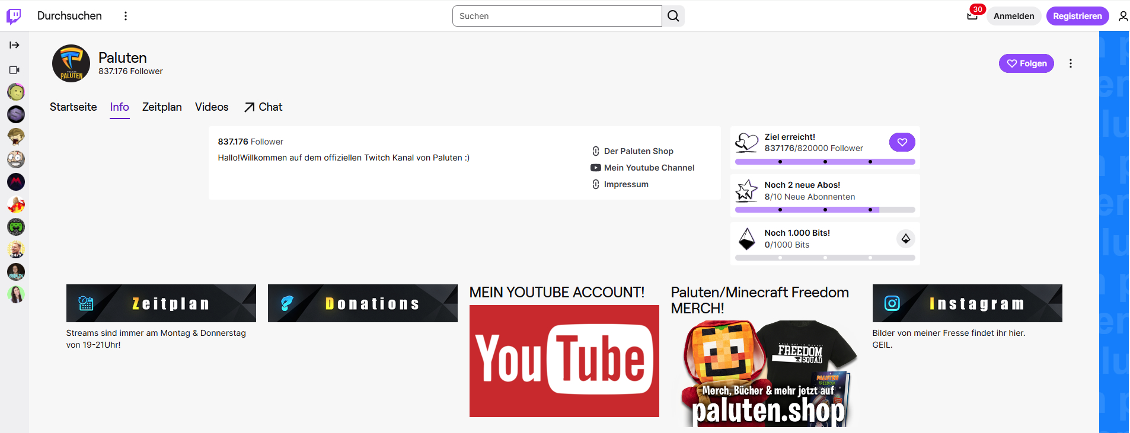Image resolution: width=1130 pixels, height=433 pixels.
Task: Open the notifications inbox icon
Action: (972, 16)
